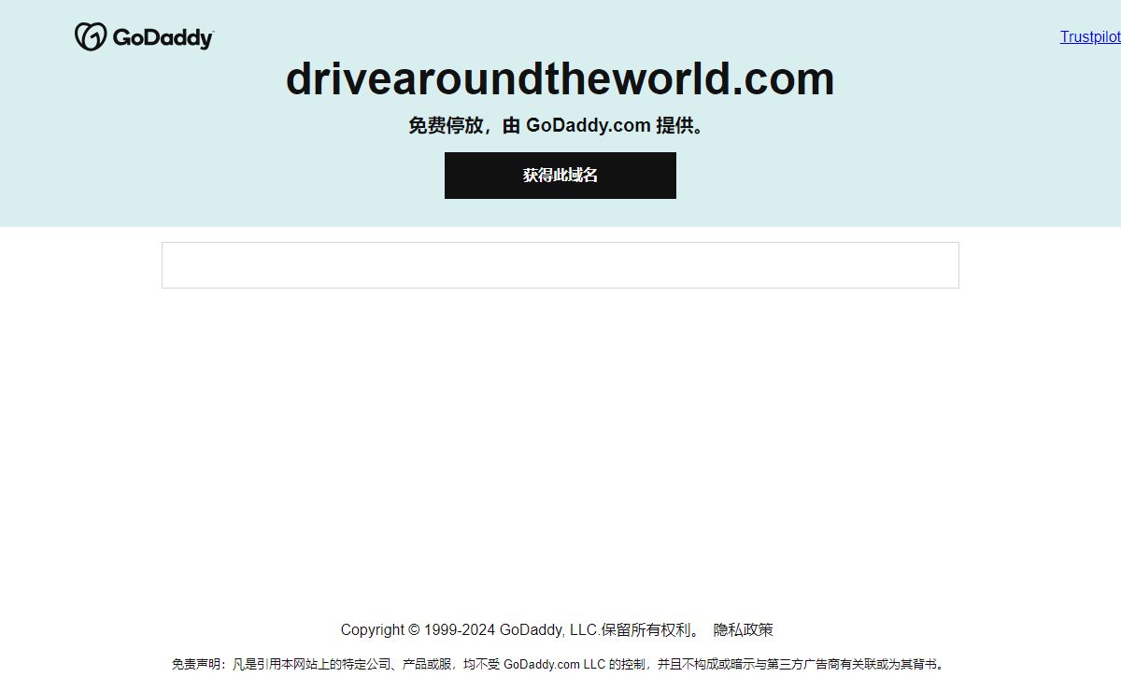Open the Trustpilot link
Viewport: 1121px width, 691px height.
(x=1090, y=37)
